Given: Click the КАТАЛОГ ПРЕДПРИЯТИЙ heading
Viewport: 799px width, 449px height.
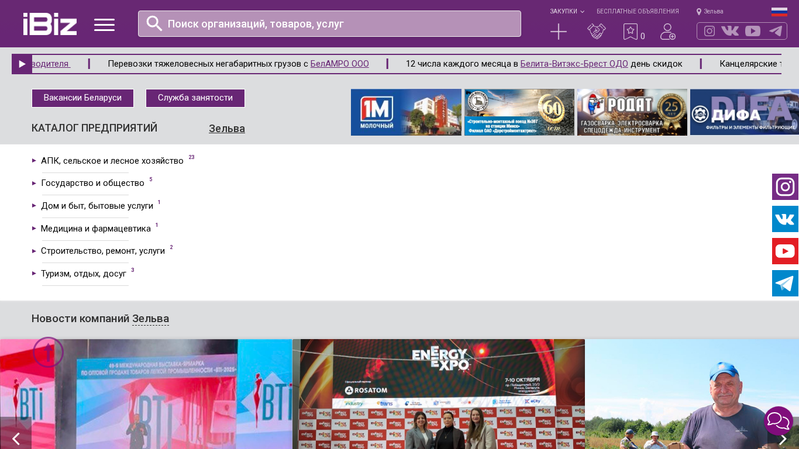Looking at the screenshot, I should point(95,128).
